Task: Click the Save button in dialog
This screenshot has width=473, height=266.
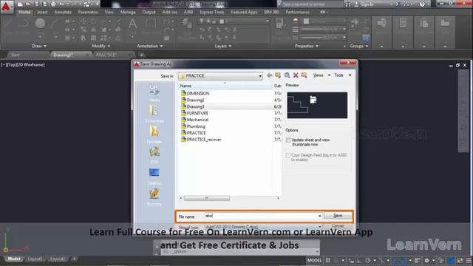Action: pyautogui.click(x=338, y=216)
